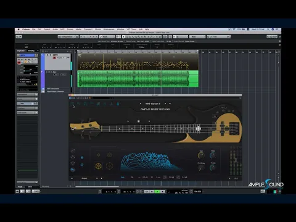Toggle the upper blue circle switch
The height and width of the screenshot is (222, 296).
[82, 158]
